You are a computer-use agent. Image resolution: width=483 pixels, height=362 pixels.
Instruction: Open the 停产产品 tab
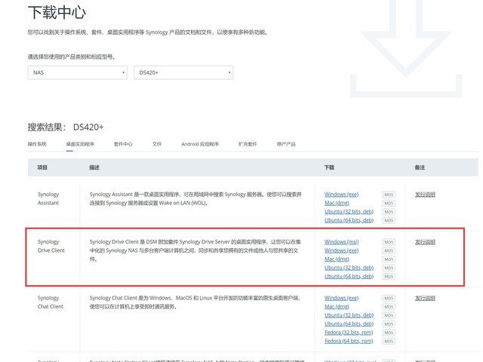click(x=286, y=144)
